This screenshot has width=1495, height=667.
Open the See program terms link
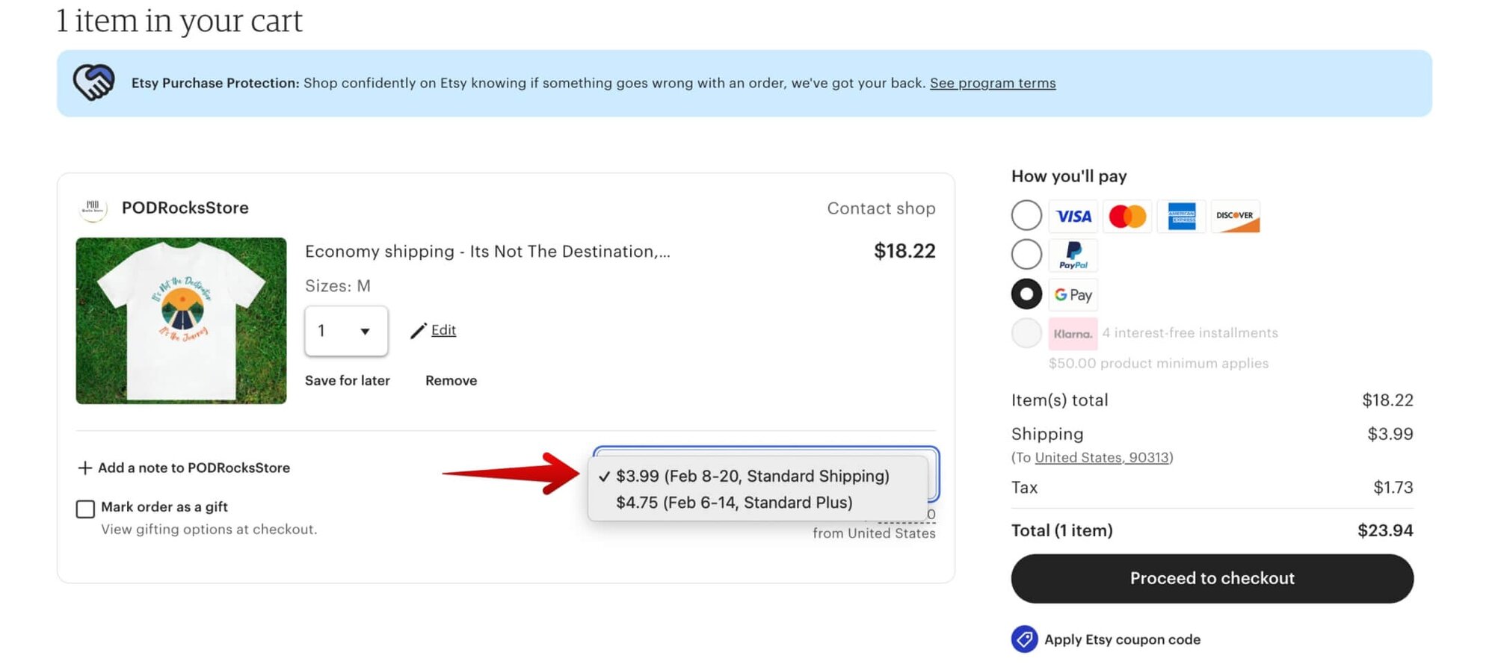[993, 83]
